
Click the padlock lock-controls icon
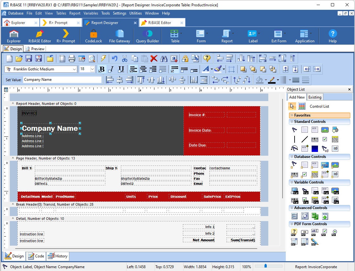coord(185,58)
